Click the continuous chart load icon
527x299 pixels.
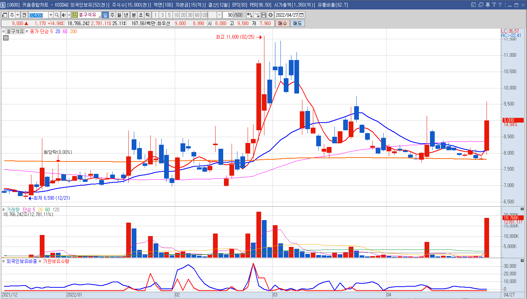250,15
